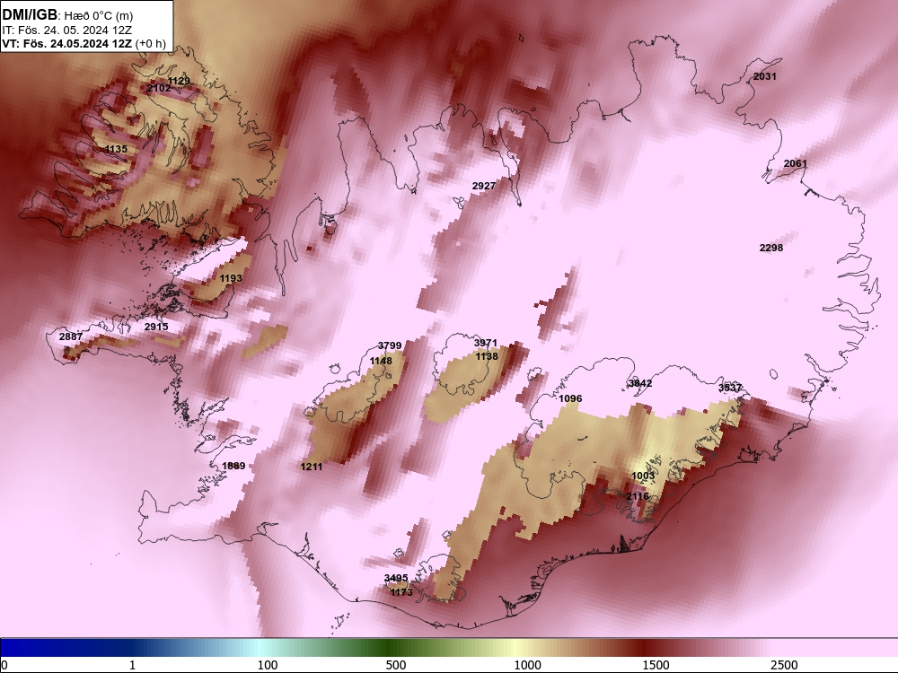Viewport: 898px width, 673px height.
Task: Click the 1 label on color scale
Action: (132, 665)
